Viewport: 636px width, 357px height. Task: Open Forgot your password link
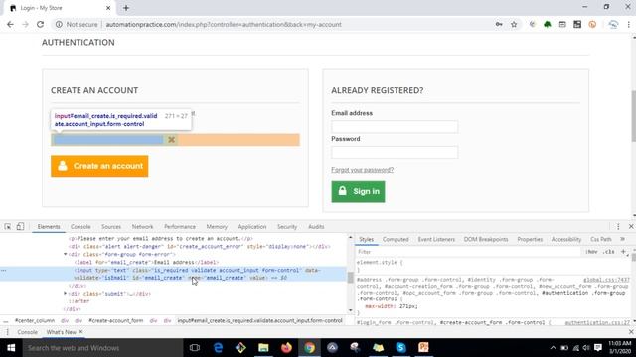tap(362, 170)
